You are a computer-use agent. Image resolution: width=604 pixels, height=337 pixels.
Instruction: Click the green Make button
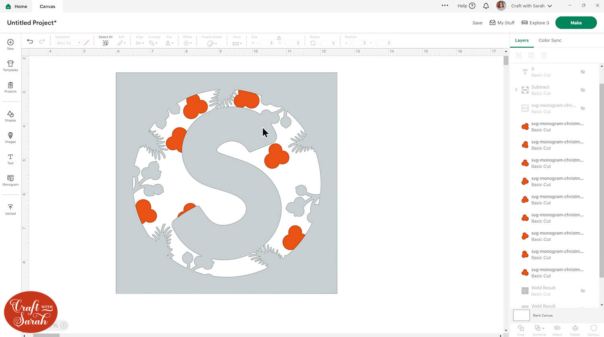[x=576, y=23]
